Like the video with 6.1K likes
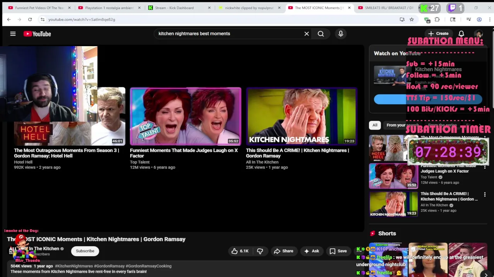The height and width of the screenshot is (277, 494). tap(240, 251)
